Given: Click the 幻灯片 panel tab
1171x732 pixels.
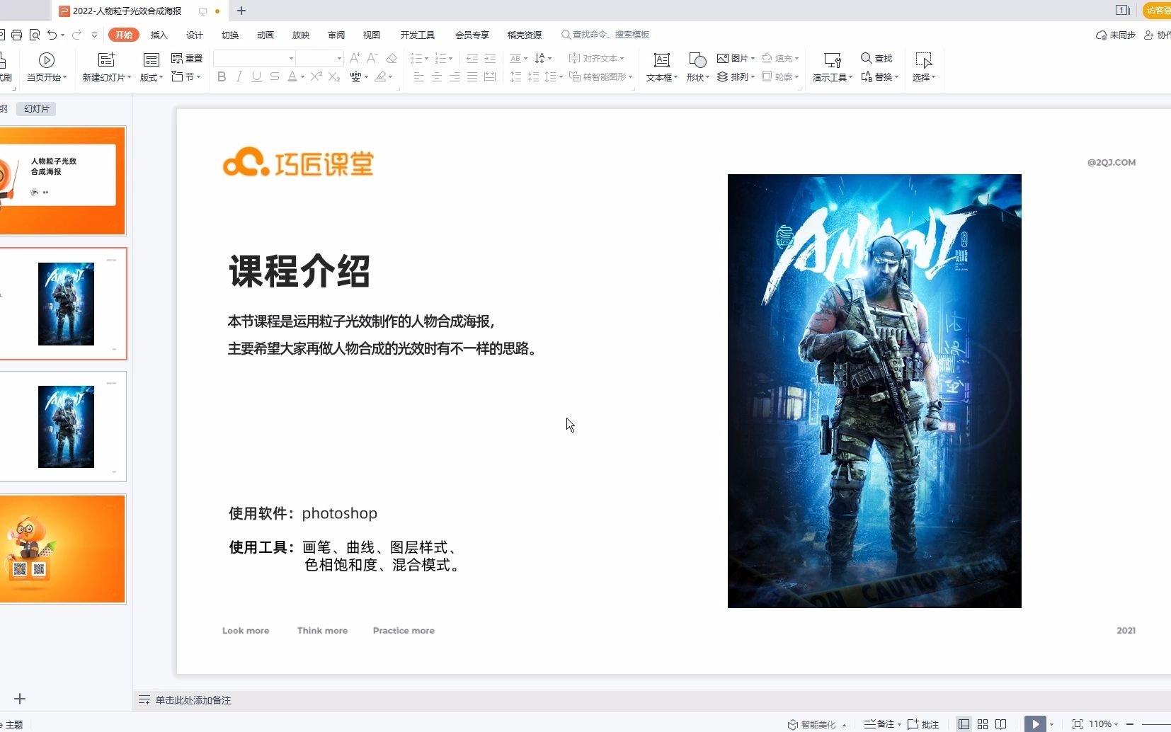Looking at the screenshot, I should coord(37,109).
